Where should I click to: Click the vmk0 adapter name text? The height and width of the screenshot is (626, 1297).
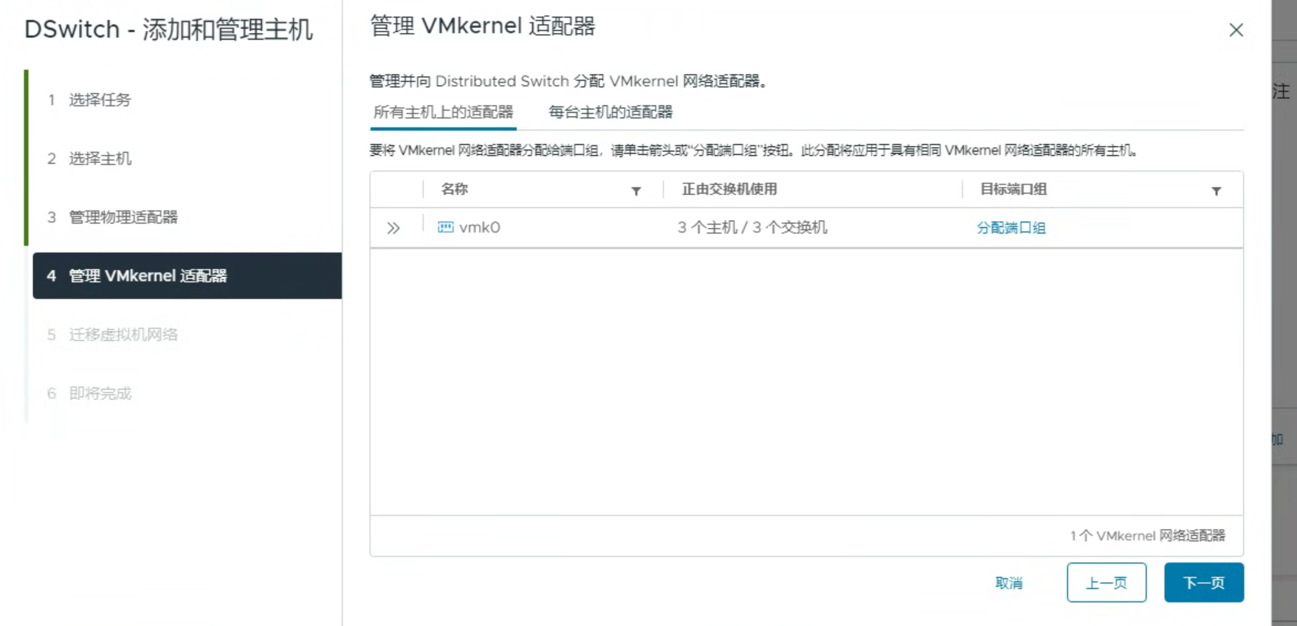pyautogui.click(x=480, y=227)
